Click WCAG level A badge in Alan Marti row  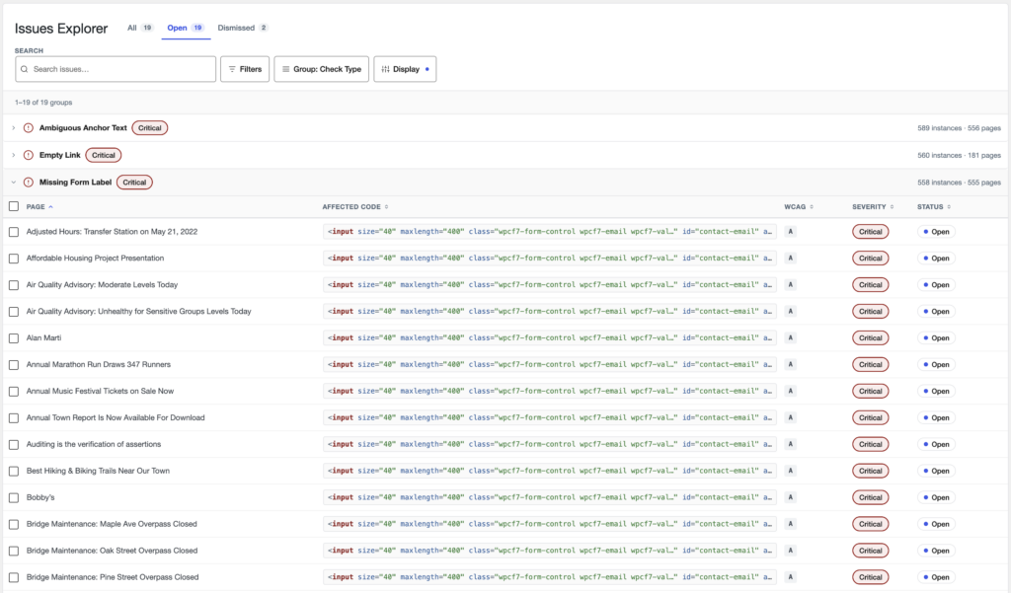(790, 337)
